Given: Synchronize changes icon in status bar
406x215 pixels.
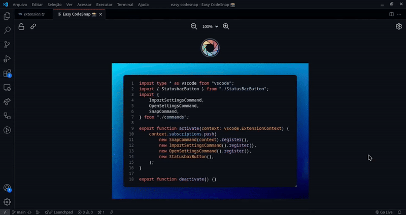Looking at the screenshot, I should (29, 212).
